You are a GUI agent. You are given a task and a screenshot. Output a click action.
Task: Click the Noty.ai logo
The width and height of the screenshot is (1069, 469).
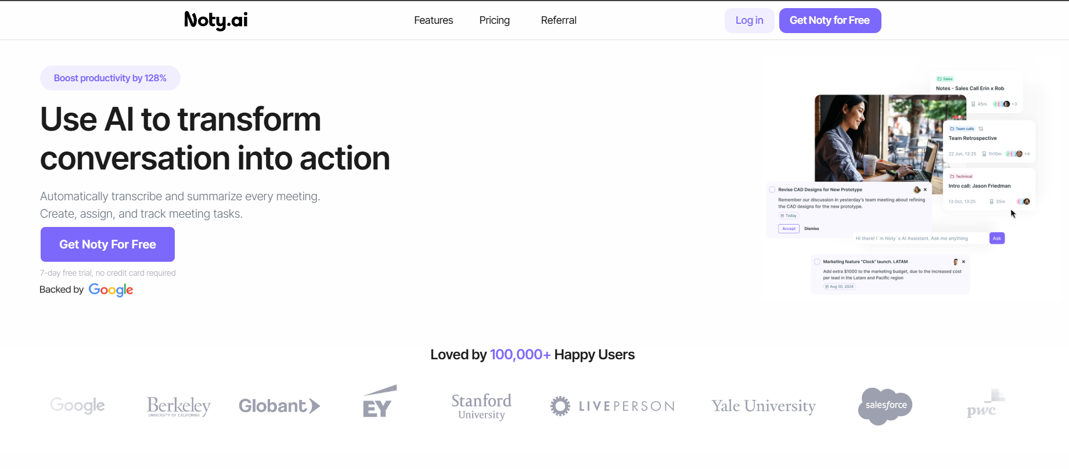tap(216, 20)
